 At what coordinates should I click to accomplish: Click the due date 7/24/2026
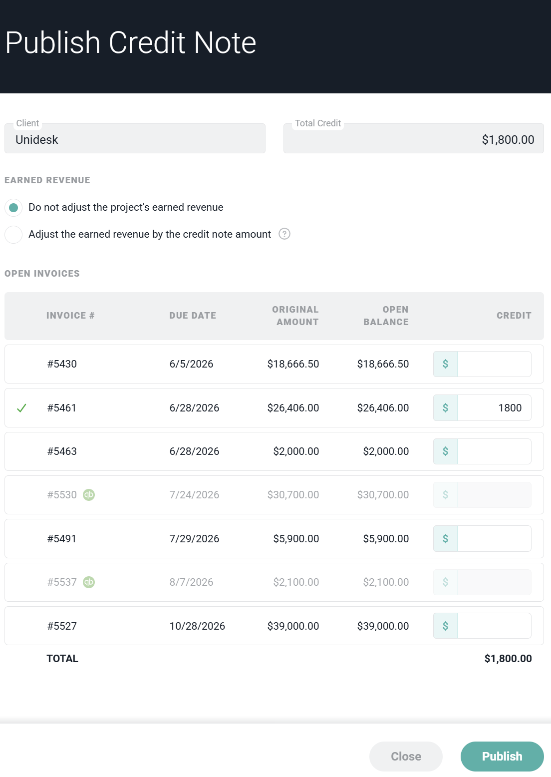(x=194, y=495)
